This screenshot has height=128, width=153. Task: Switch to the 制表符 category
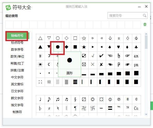coord(17,112)
